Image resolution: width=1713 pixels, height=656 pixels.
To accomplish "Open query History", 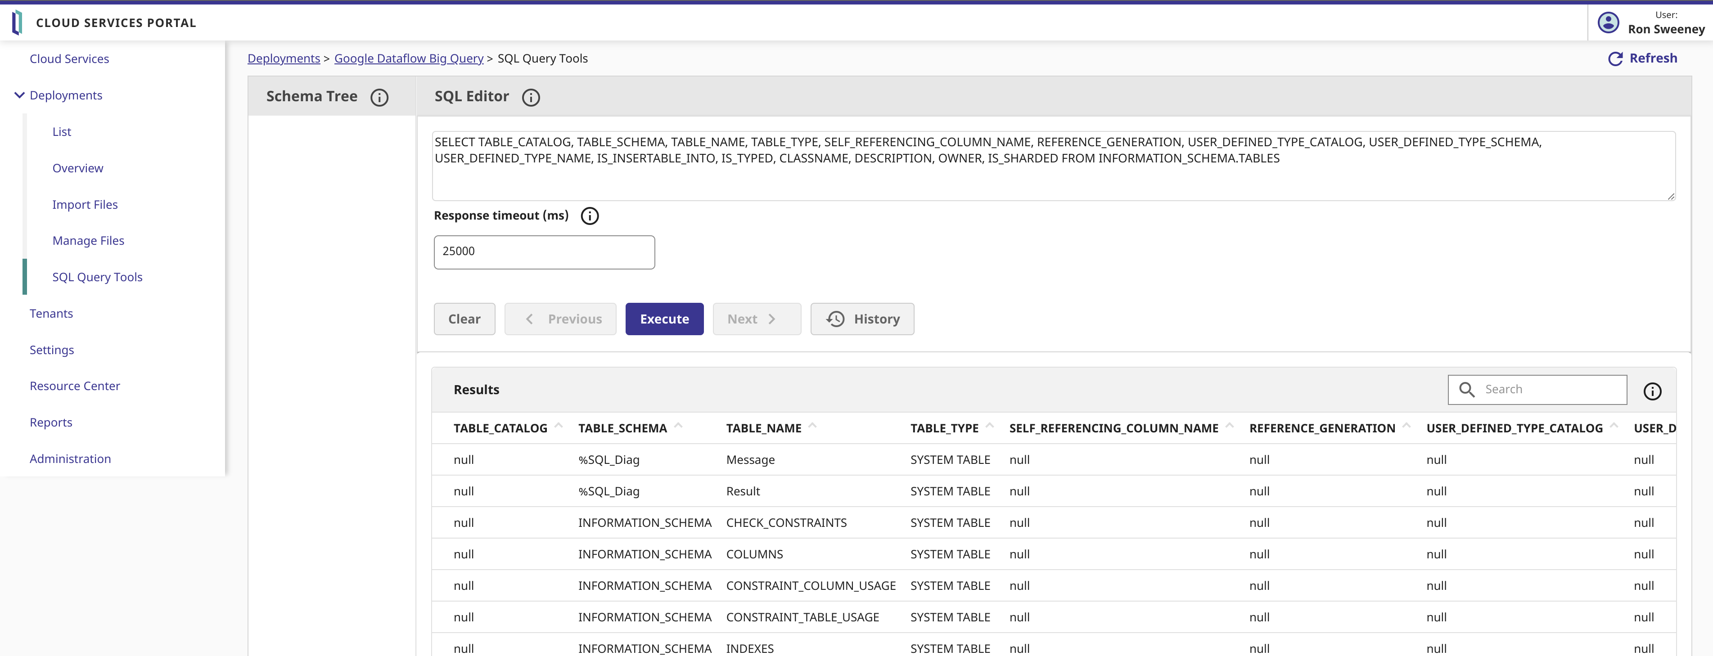I will pos(862,319).
